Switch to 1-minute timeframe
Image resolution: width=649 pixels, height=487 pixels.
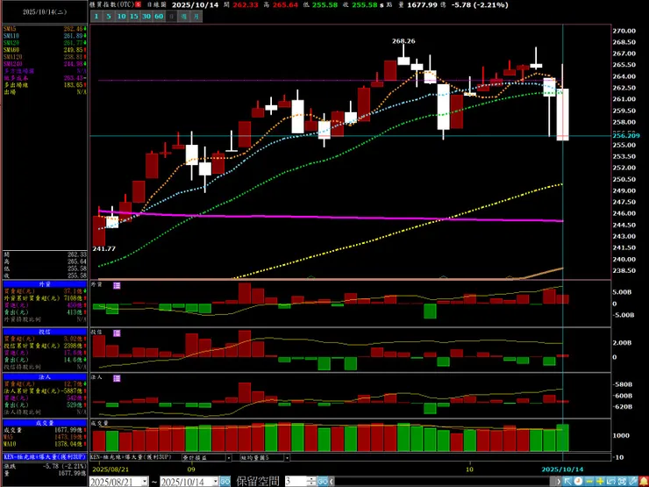click(x=96, y=16)
